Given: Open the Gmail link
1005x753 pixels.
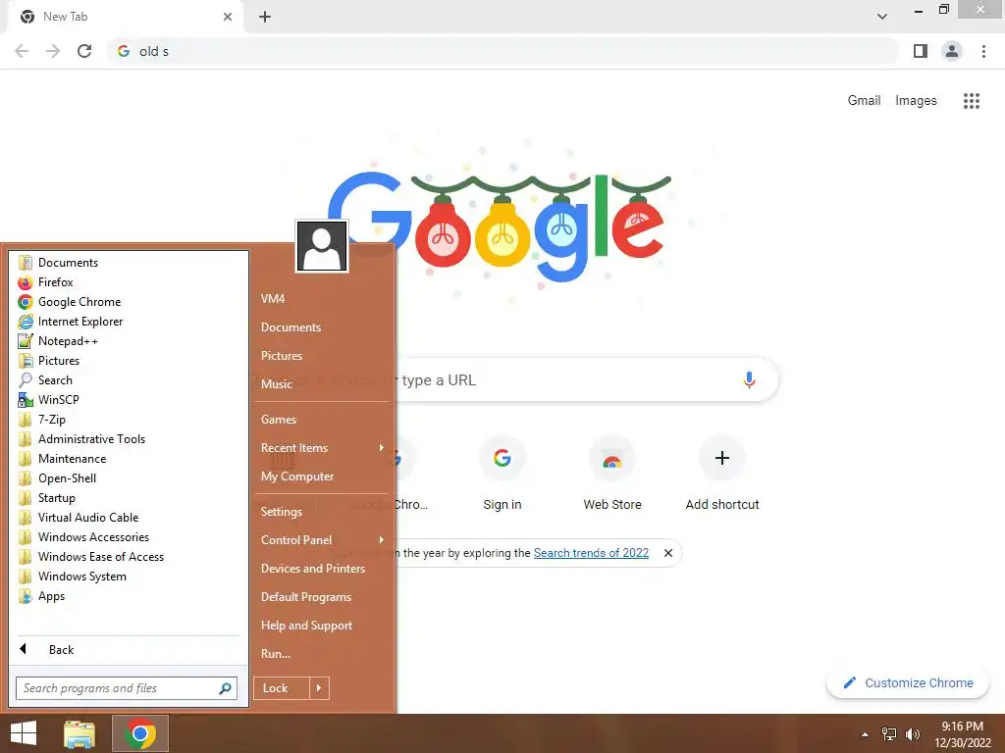Looking at the screenshot, I should click(864, 101).
